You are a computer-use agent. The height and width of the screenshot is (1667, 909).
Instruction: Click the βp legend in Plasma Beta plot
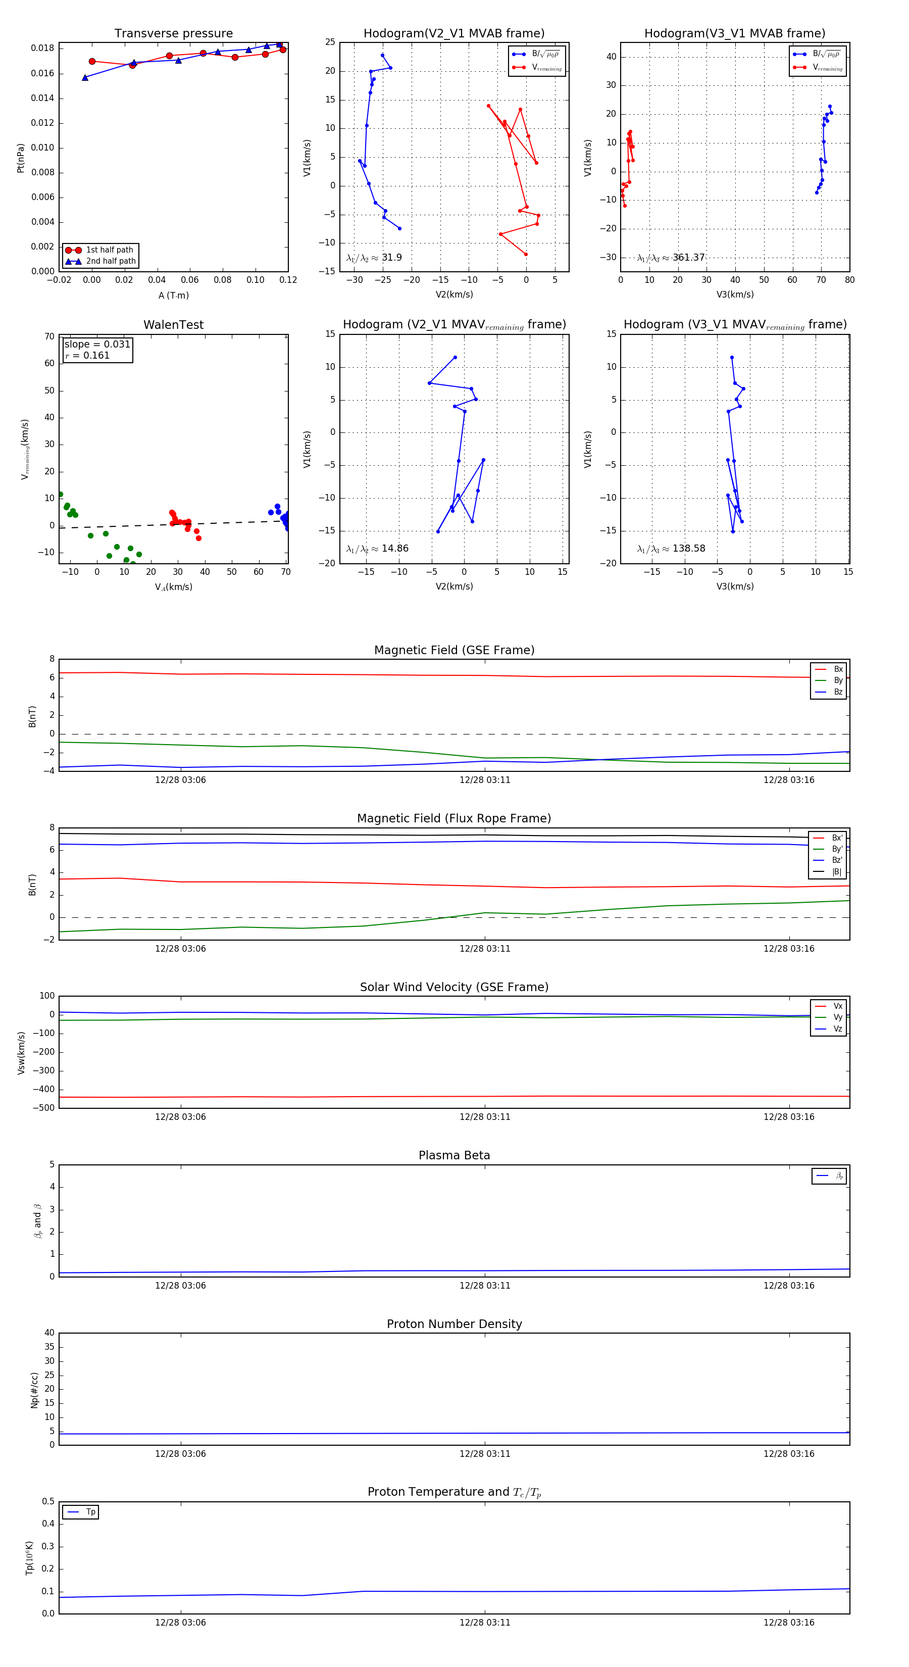(x=829, y=1176)
